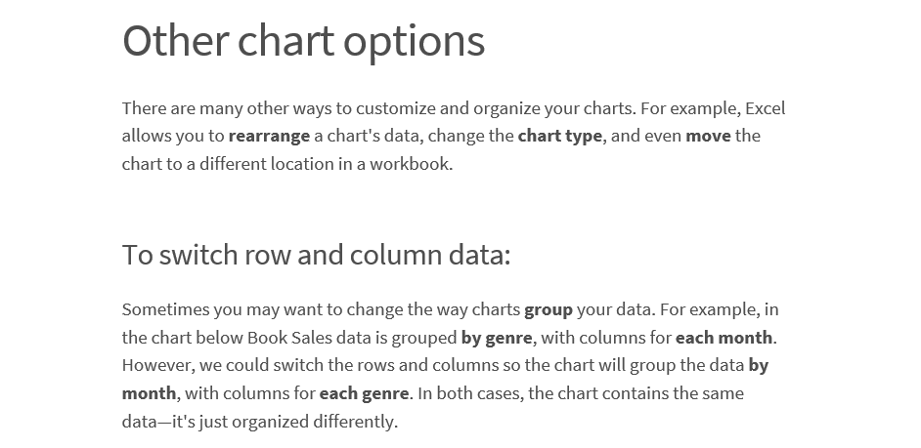Click the words 'organized differently.' at paragraph end
921x448 pixels.
click(315, 422)
